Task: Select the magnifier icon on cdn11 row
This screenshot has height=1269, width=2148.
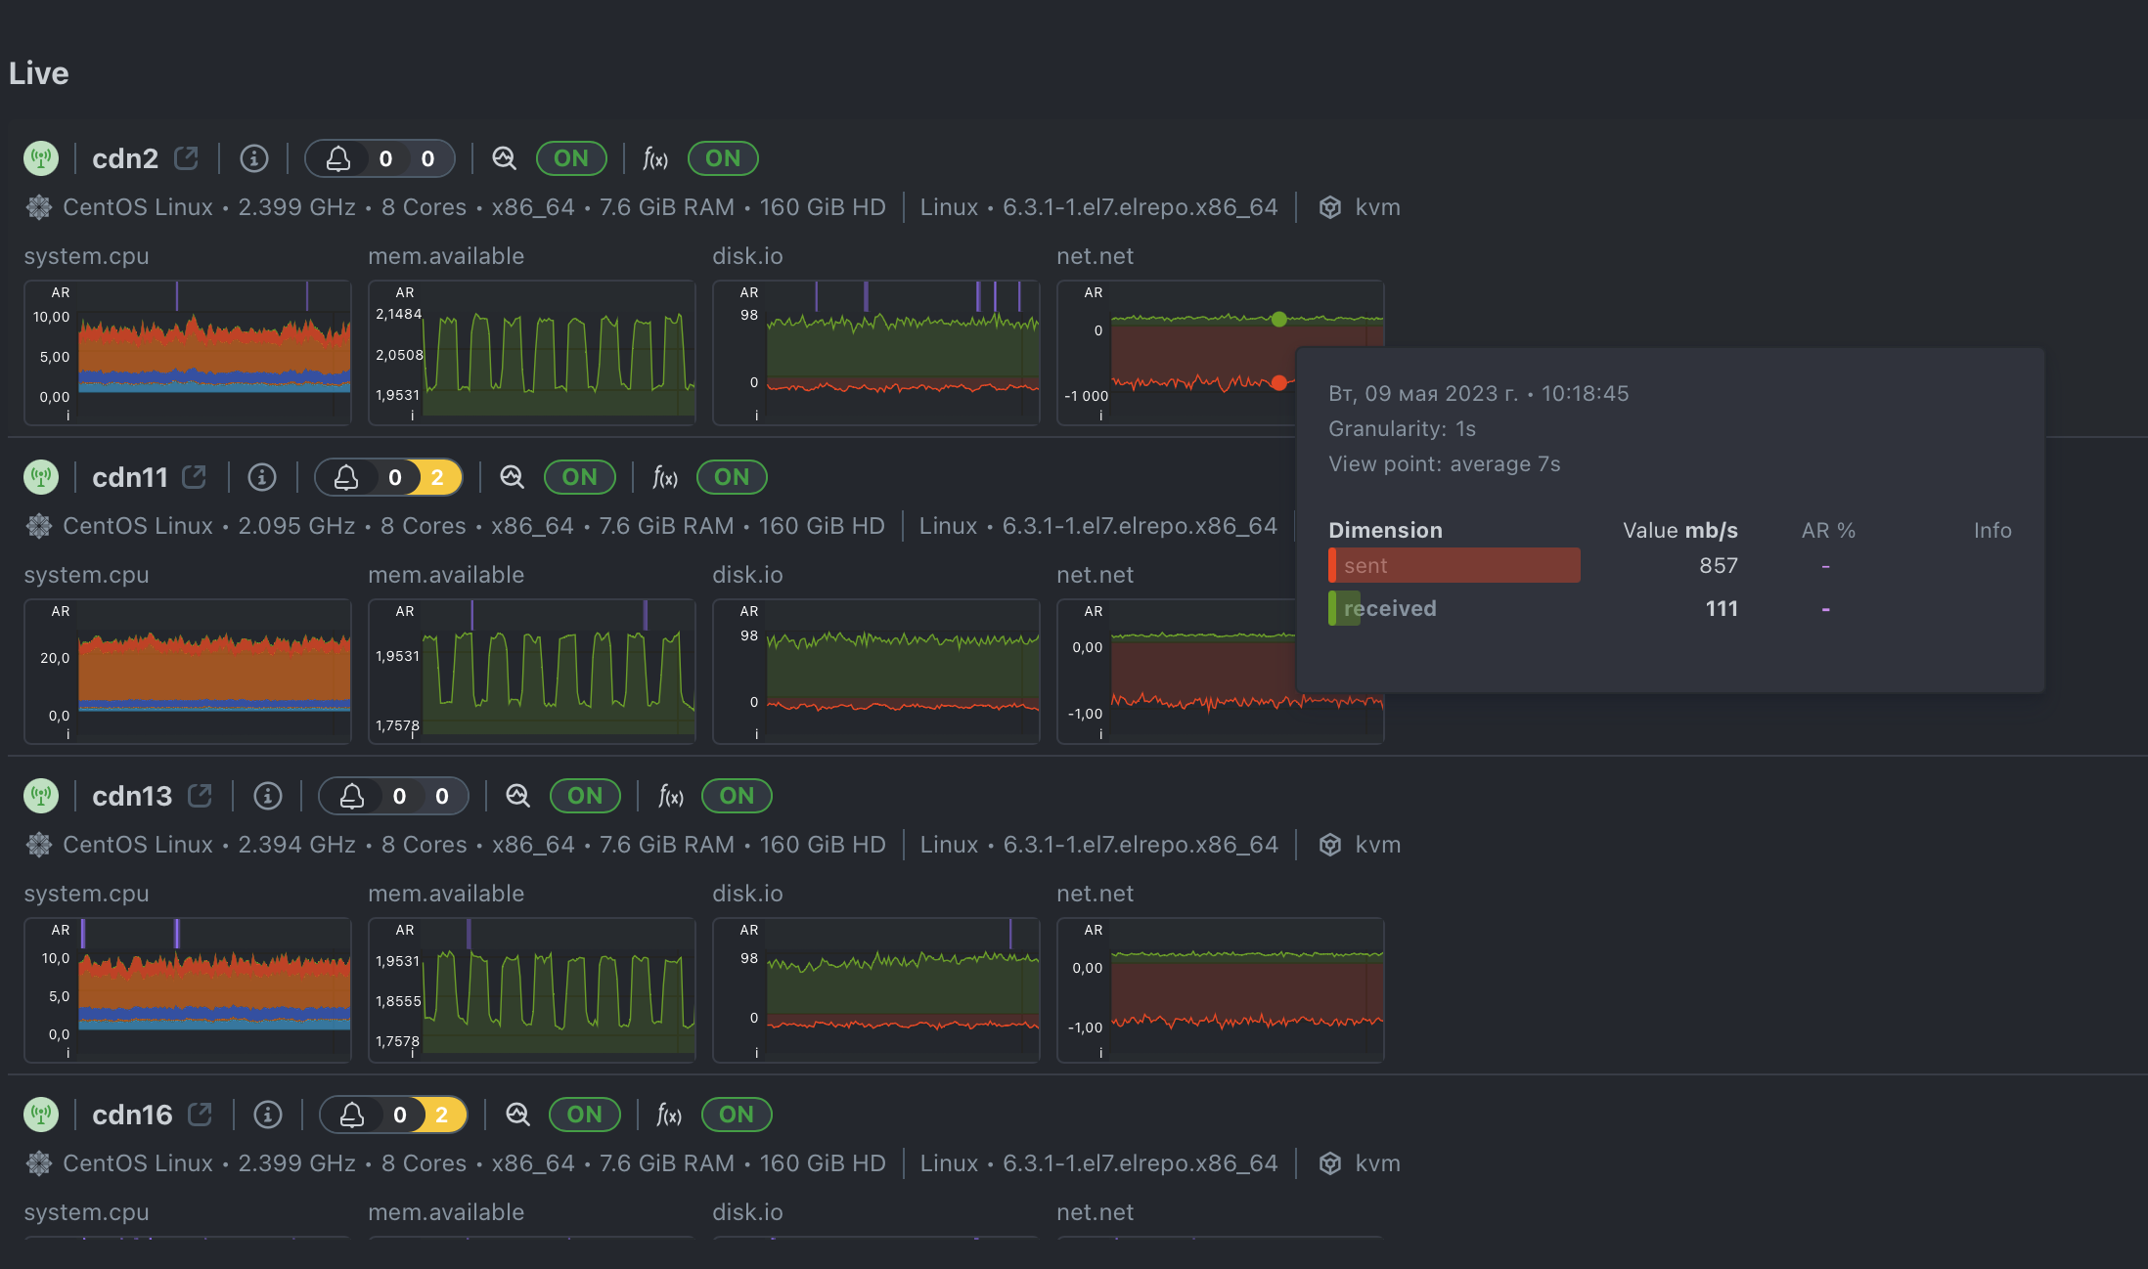Action: [513, 477]
